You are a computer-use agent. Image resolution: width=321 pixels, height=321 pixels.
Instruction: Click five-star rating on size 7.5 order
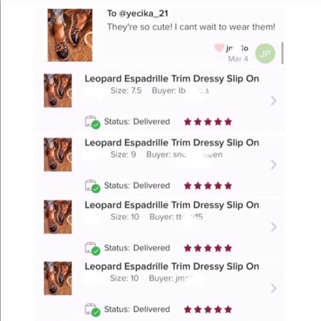point(208,122)
